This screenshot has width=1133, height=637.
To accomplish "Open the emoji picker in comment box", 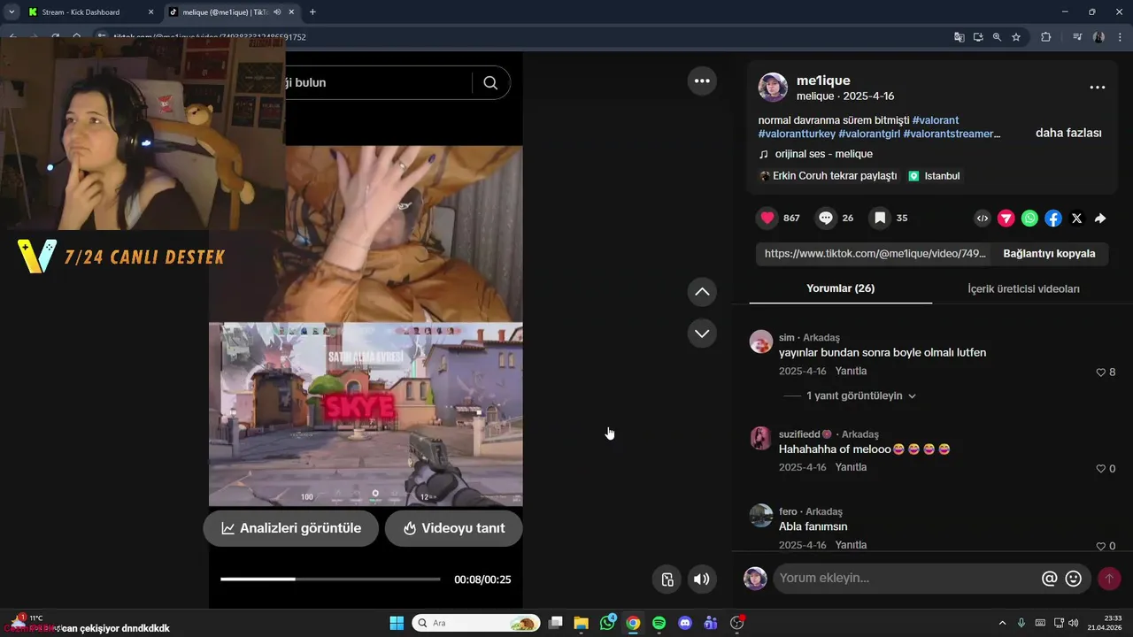I will [1074, 579].
